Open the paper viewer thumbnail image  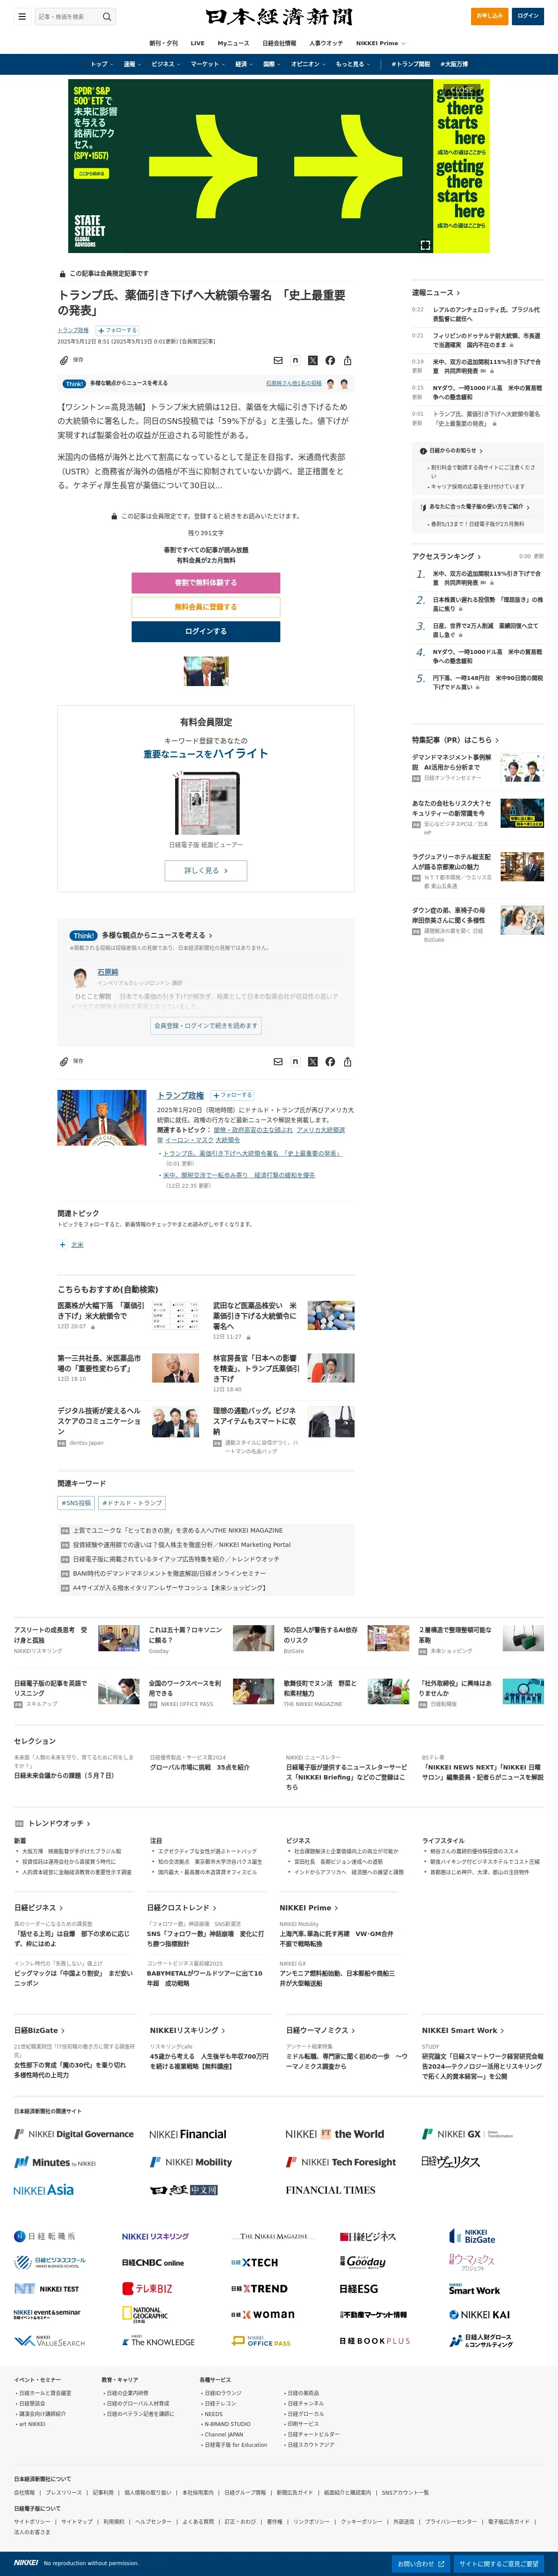205,804
